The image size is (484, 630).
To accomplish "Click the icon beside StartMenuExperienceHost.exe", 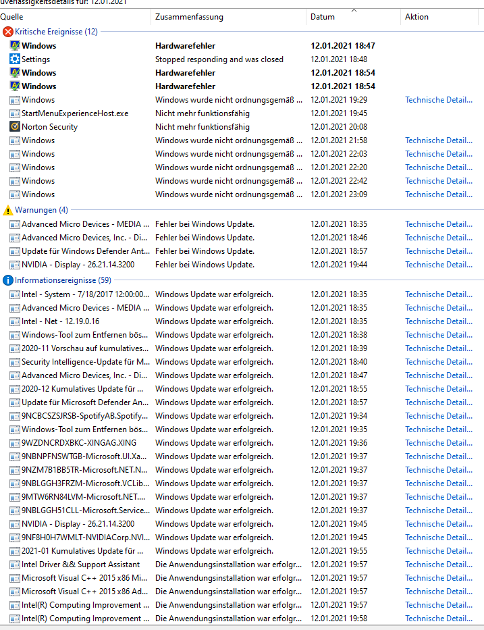I will tap(15, 113).
